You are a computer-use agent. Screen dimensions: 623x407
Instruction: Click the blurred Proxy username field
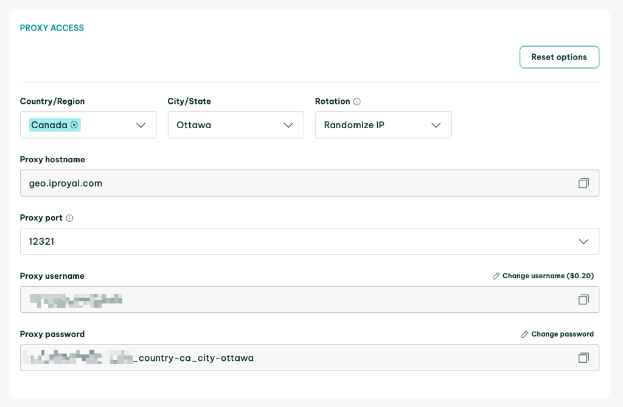[x=310, y=299]
